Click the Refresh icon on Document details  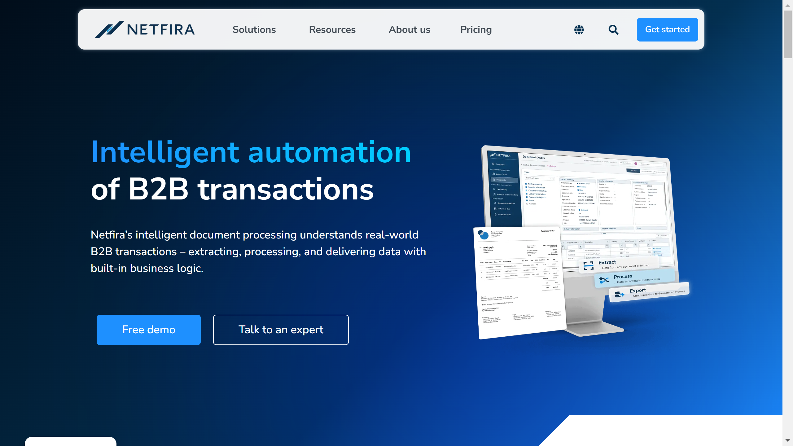(x=548, y=166)
